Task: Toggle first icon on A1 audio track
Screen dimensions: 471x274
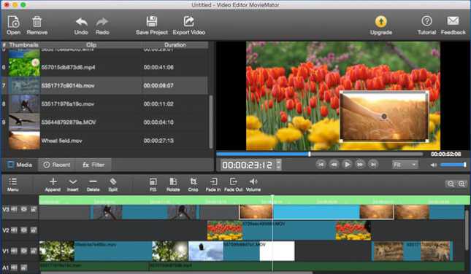Action: point(14,267)
